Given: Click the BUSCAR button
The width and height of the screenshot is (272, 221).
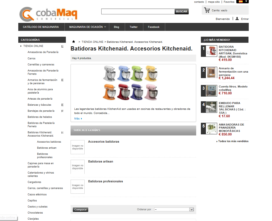Looking at the screenshot, I should 182,11.
